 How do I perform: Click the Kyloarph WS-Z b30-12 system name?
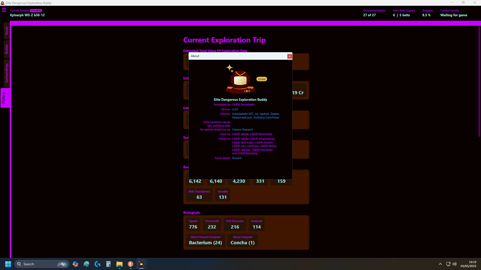click(27, 15)
